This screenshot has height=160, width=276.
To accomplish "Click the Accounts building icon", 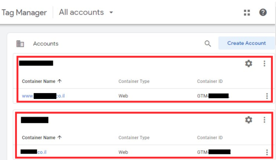I will tap(20, 43).
